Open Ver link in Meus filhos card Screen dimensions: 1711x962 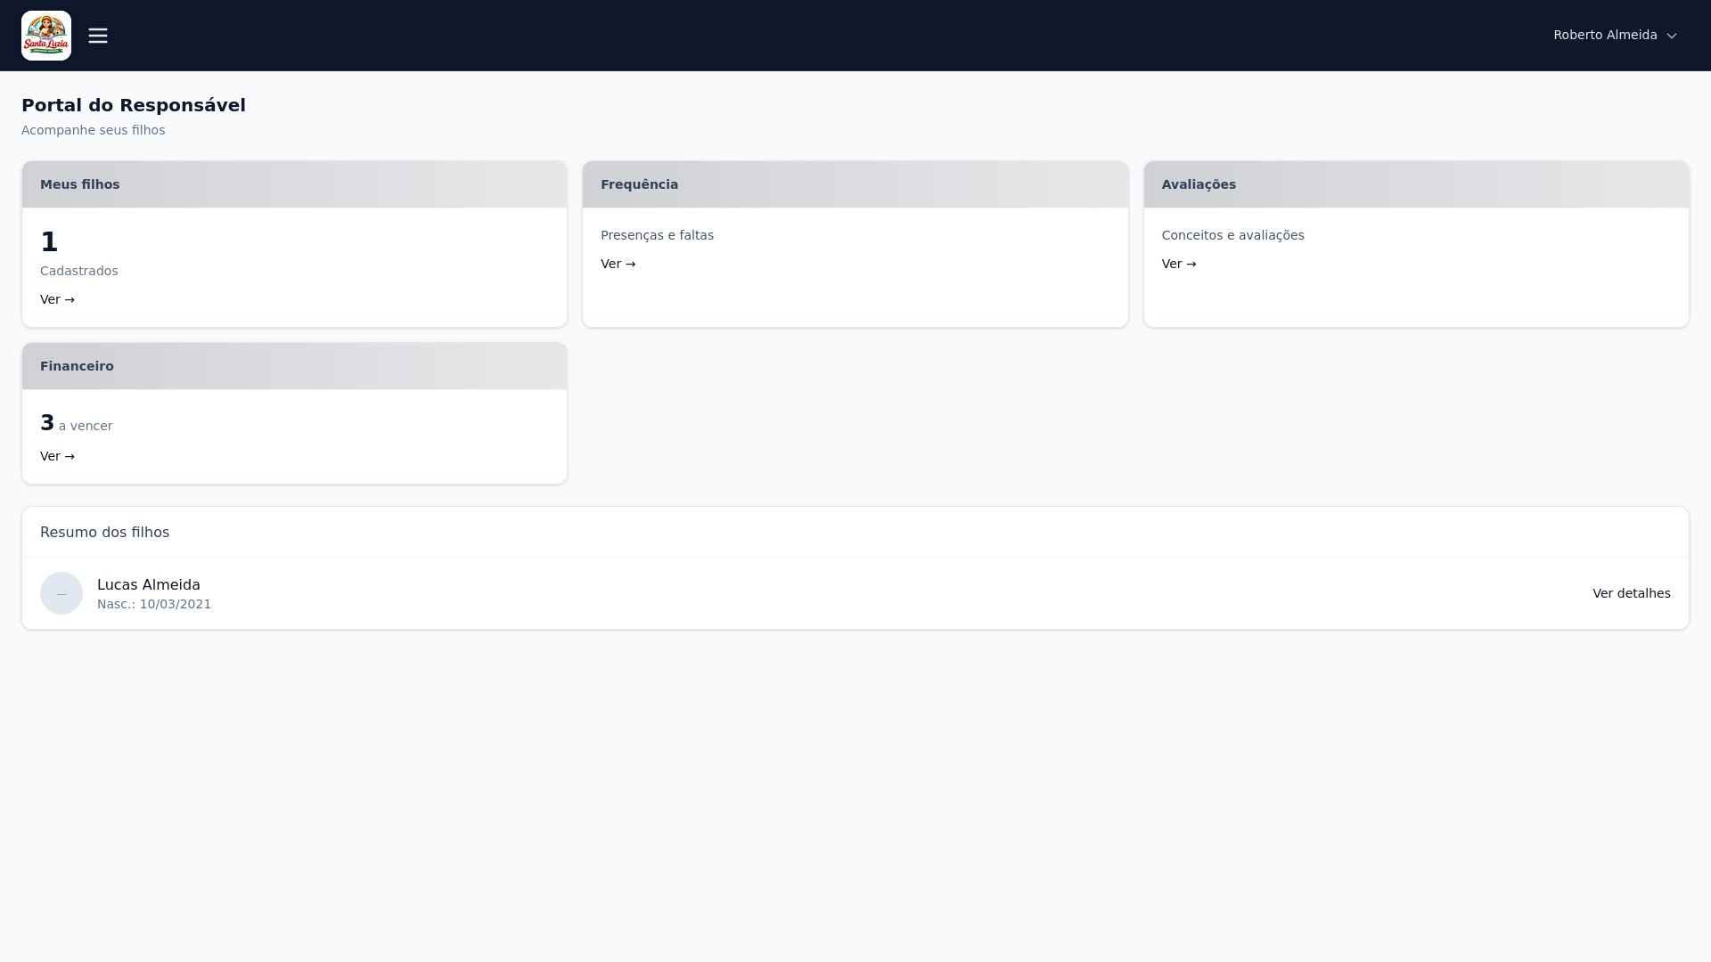pyautogui.click(x=57, y=299)
